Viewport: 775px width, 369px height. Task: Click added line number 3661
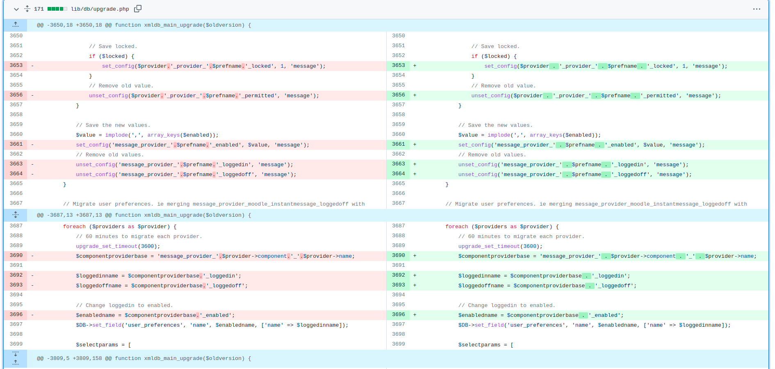pyautogui.click(x=398, y=144)
